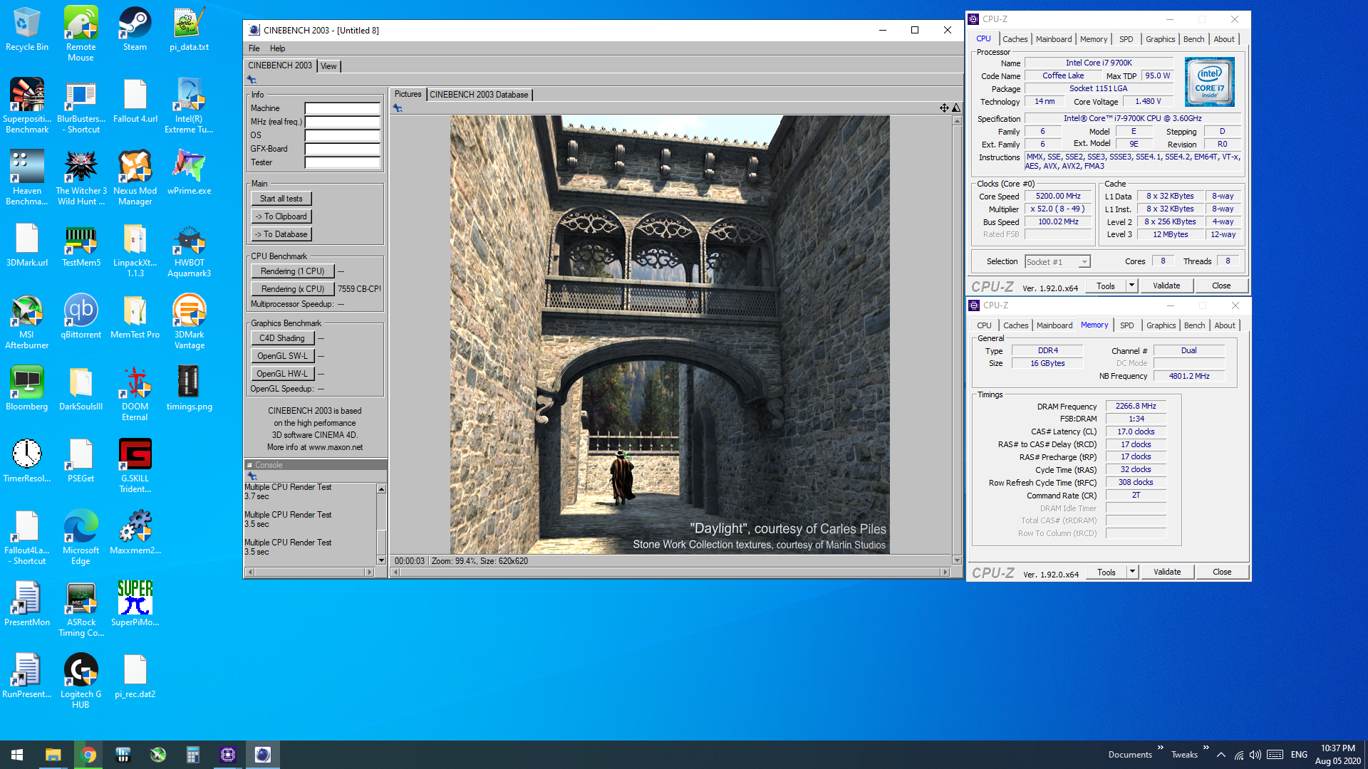Click the To Database button
This screenshot has height=769, width=1368.
pos(281,234)
